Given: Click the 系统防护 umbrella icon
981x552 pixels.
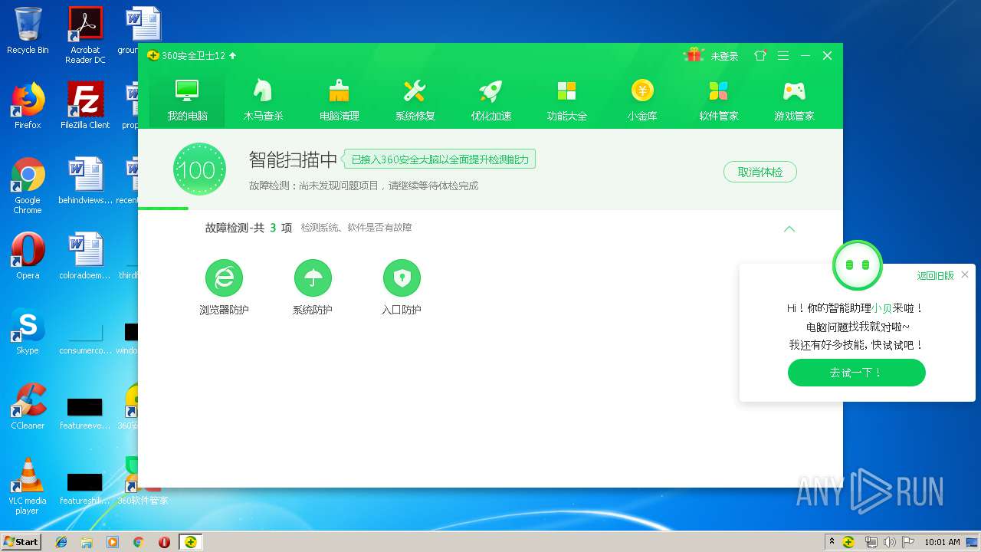Looking at the screenshot, I should click(x=313, y=278).
